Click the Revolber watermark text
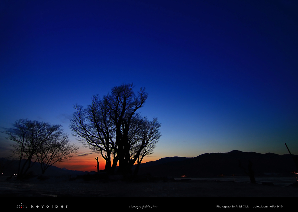Screen dimensions: 298x212 pyautogui.click(x=49, y=206)
